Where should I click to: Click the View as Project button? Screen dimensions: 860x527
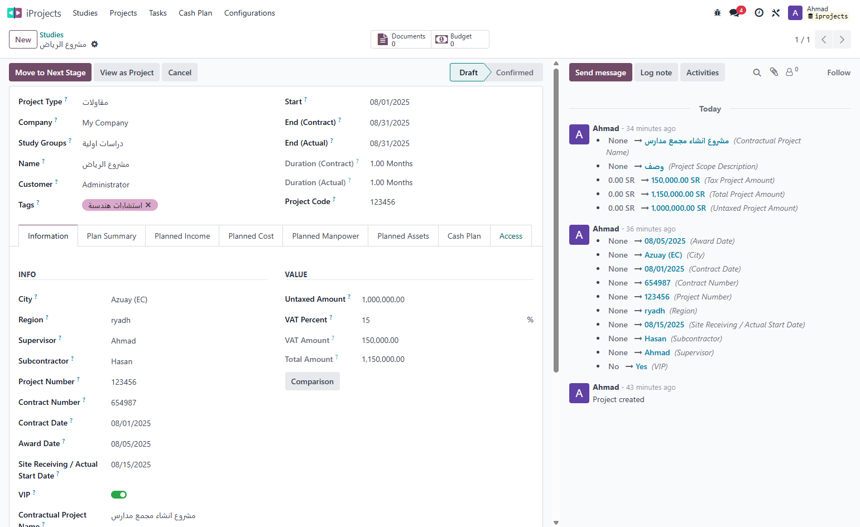pos(127,72)
